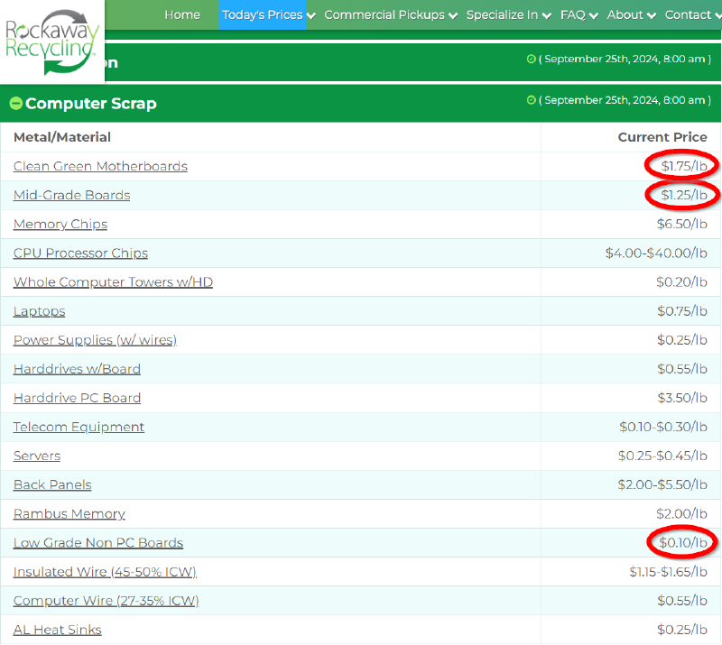This screenshot has height=645, width=722.
Task: Select Home in the navigation bar
Action: [182, 14]
